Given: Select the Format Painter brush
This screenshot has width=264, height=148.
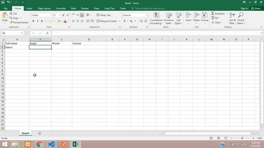Looking at the screenshot, I should point(19,22).
